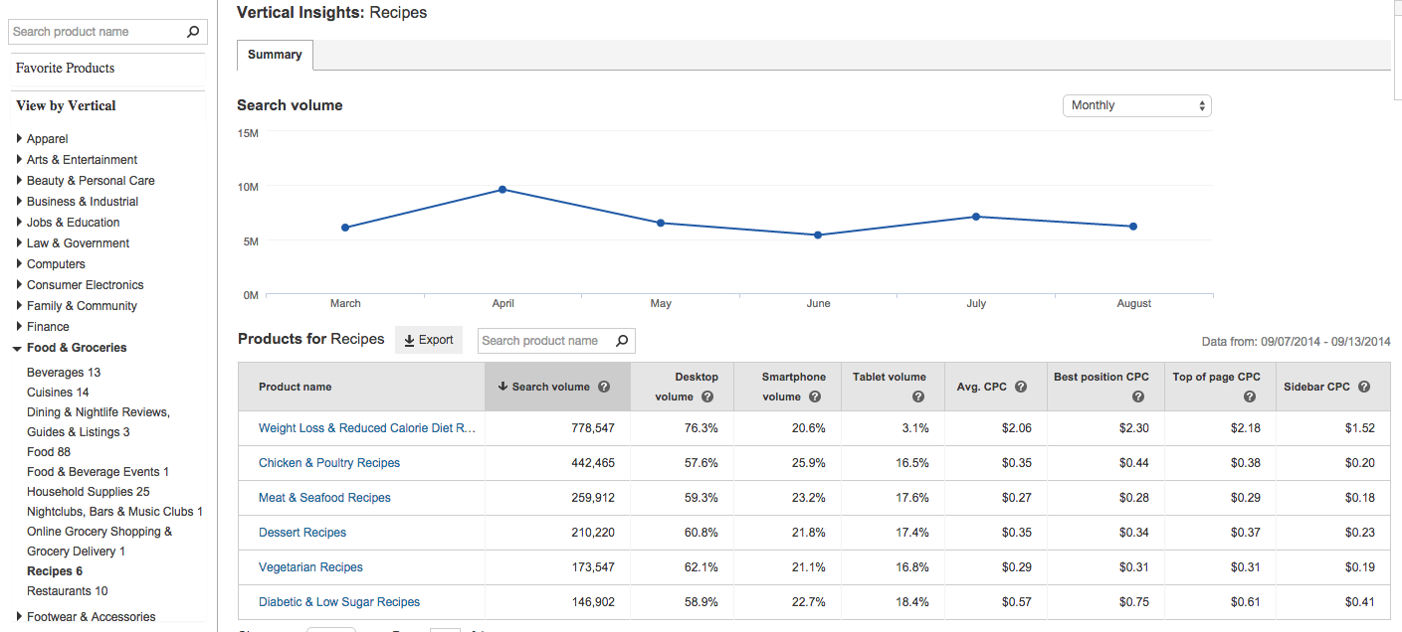Click the Export button
The height and width of the screenshot is (632, 1402).
428,339
